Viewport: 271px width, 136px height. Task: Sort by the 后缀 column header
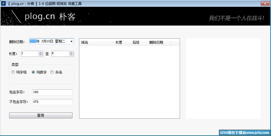139,42
